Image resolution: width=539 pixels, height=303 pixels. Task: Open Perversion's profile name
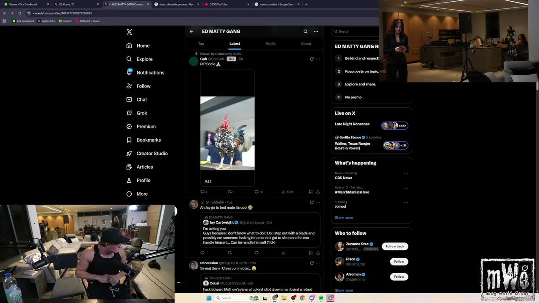click(x=209, y=263)
